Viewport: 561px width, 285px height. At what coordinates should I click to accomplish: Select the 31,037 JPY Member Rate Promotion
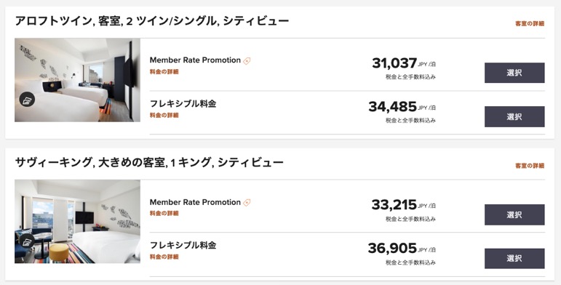coord(514,73)
